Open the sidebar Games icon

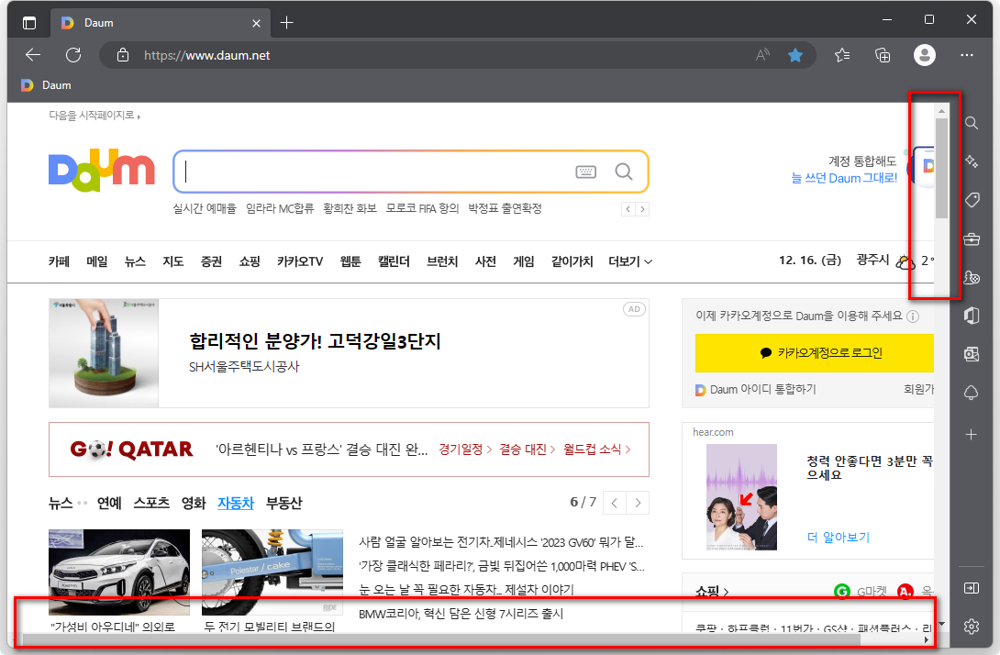tap(972, 277)
